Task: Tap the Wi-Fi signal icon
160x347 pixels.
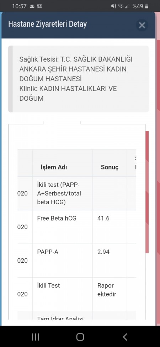Action: [121, 6]
